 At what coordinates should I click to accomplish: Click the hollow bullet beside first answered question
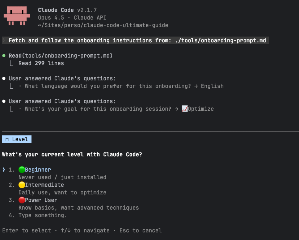click(3, 78)
